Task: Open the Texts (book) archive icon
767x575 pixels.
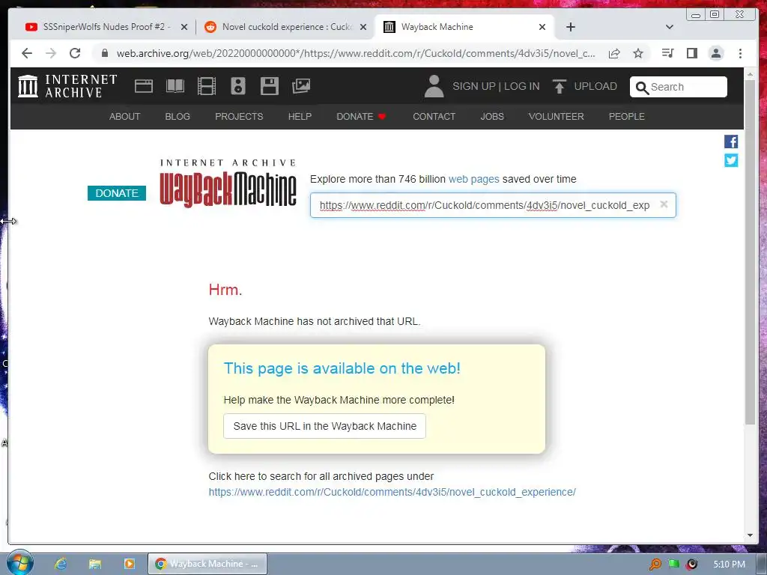Action: [175, 87]
